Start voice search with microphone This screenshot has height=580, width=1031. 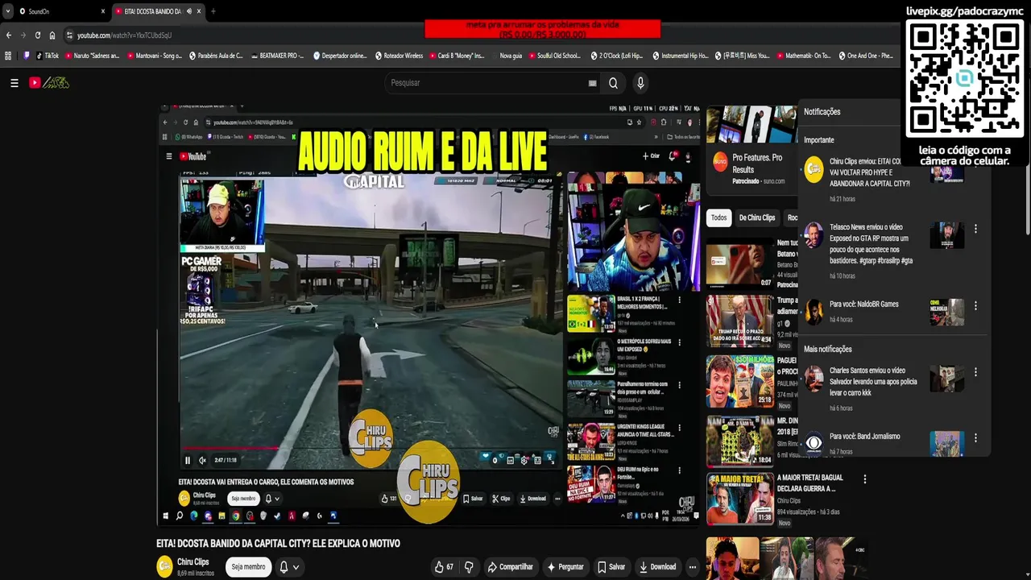(x=640, y=83)
